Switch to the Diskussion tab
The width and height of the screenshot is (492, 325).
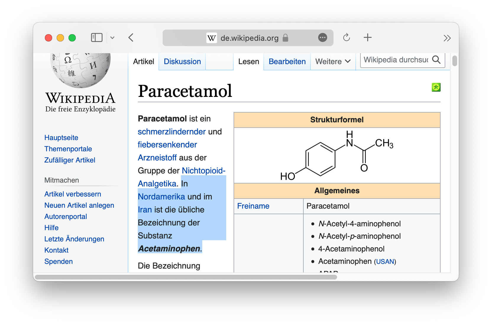(182, 61)
